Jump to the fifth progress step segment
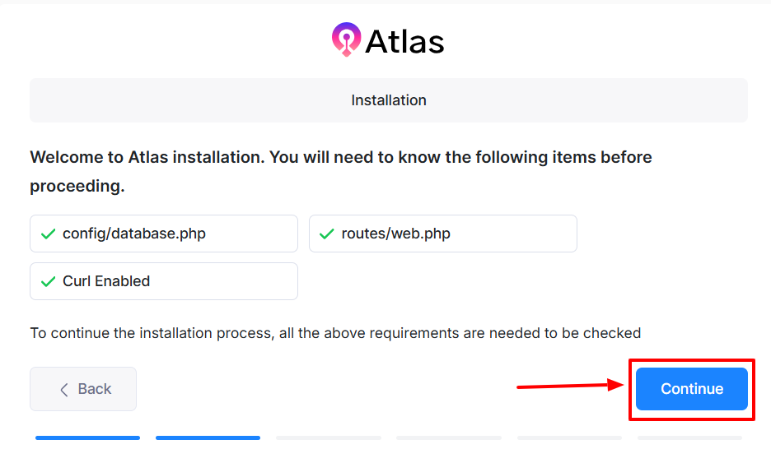The width and height of the screenshot is (771, 449). pyautogui.click(x=569, y=437)
